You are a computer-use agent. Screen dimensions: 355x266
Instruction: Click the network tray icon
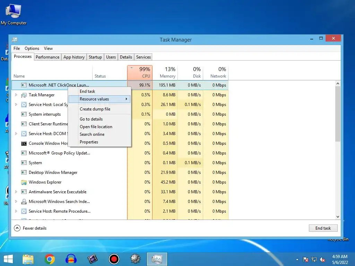(x=314, y=260)
